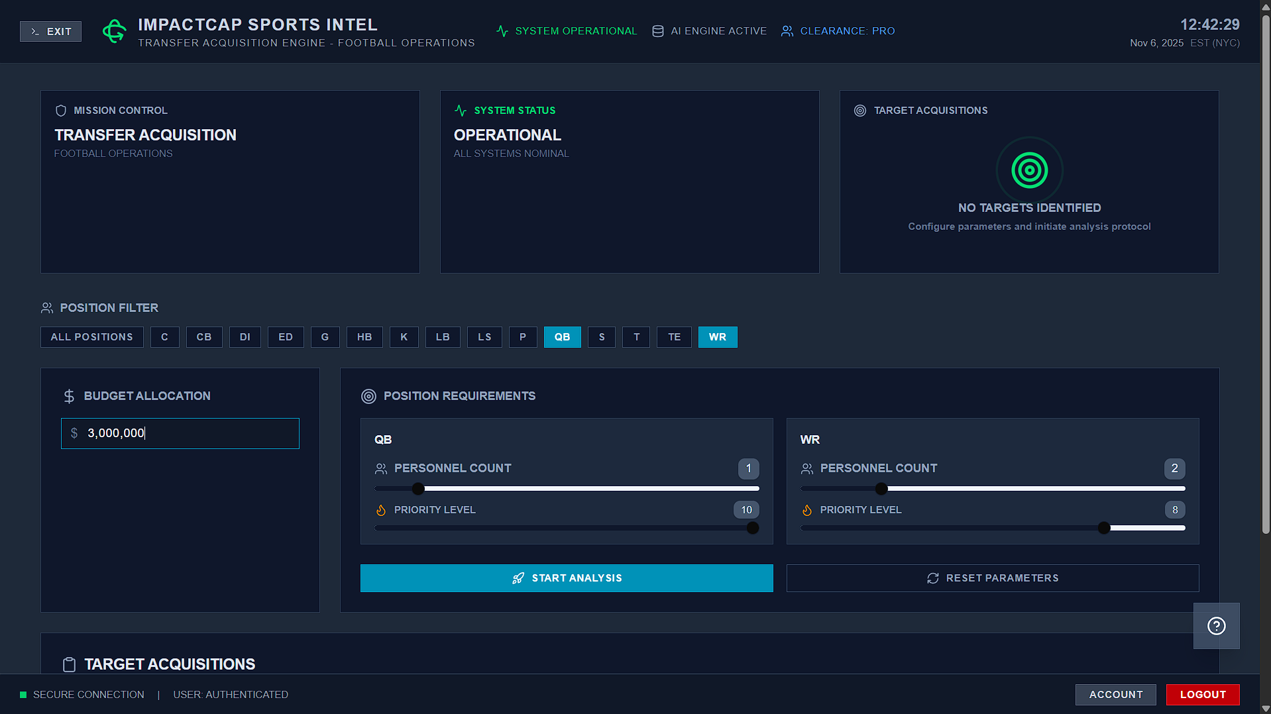Click the Clearance: Pro users icon

(787, 30)
